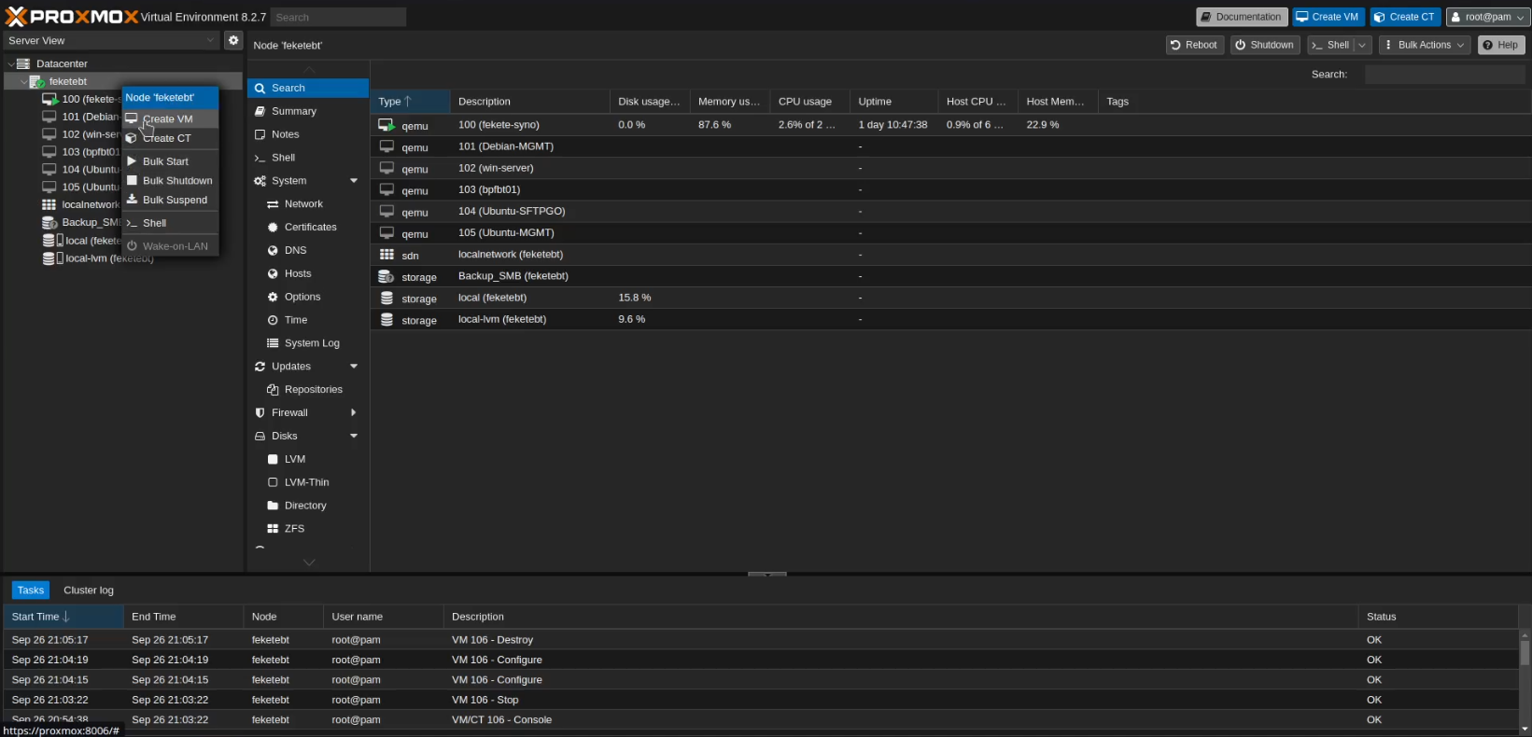Screen dimensions: 1532x737
Task: Click storage icon in local-lvm row
Action: click(387, 319)
